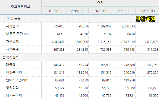This screenshot has width=159, height=99.
Task: Click the 주요재무정보 header cell
Action: click(x=20, y=7)
